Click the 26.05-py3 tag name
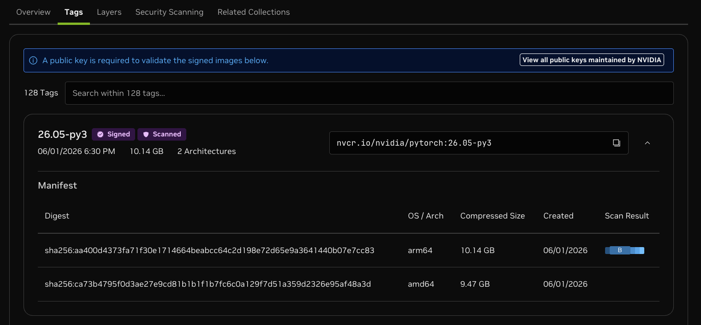The width and height of the screenshot is (701, 325). [x=62, y=135]
